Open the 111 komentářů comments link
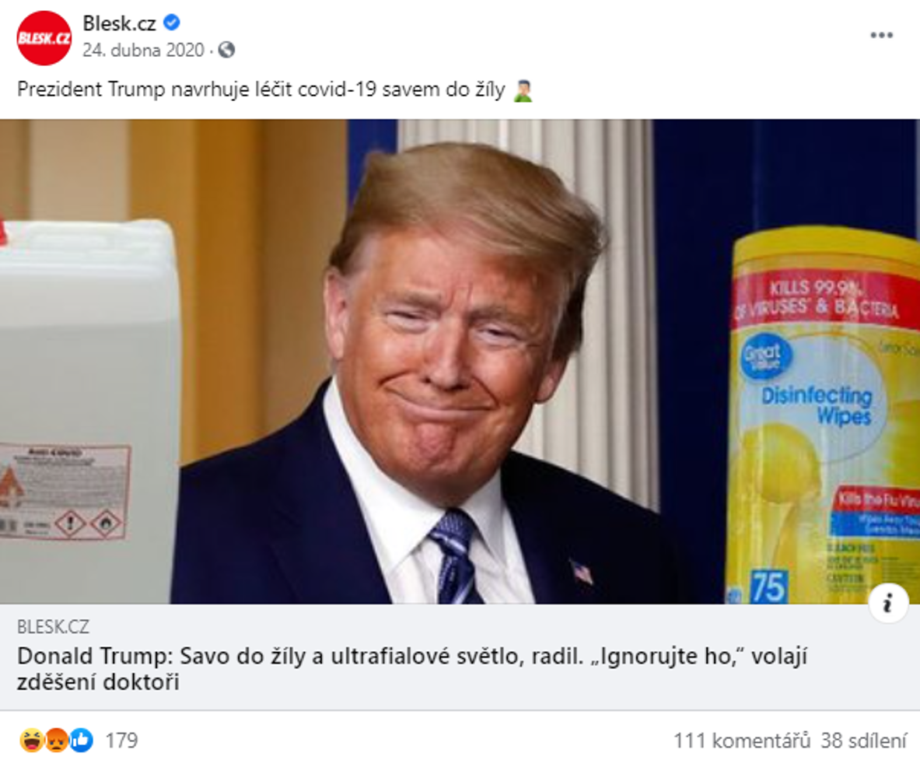920x760 pixels. (x=742, y=741)
